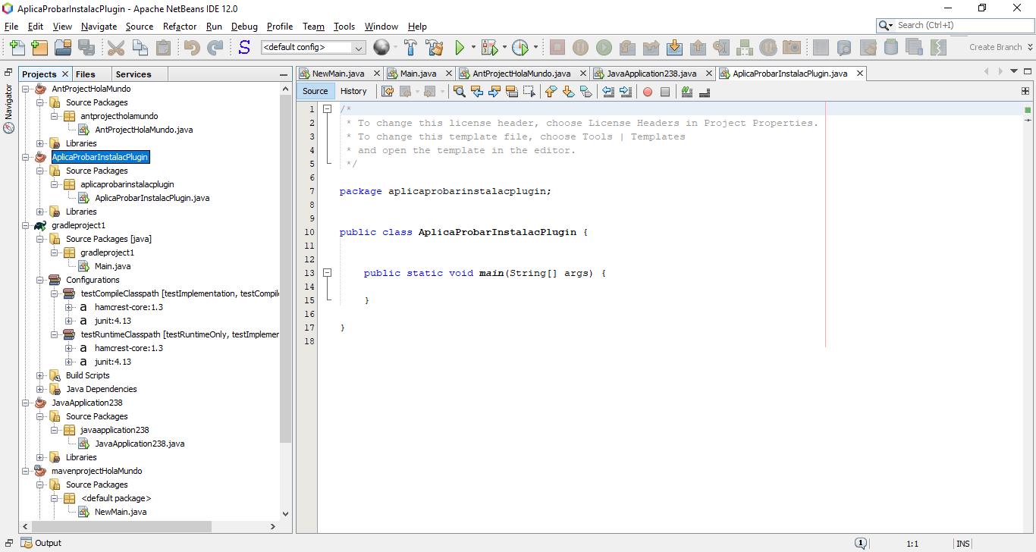Switch editor to History view
Screen dimensions: 1036x552
click(x=353, y=91)
